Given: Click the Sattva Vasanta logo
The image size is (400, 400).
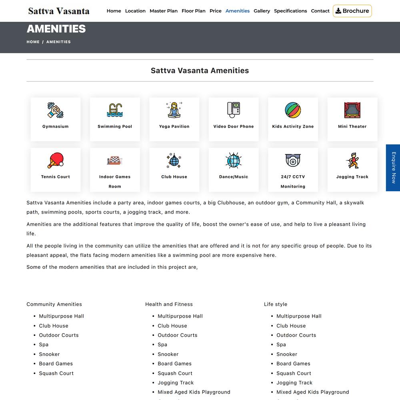Looking at the screenshot, I should [x=59, y=11].
